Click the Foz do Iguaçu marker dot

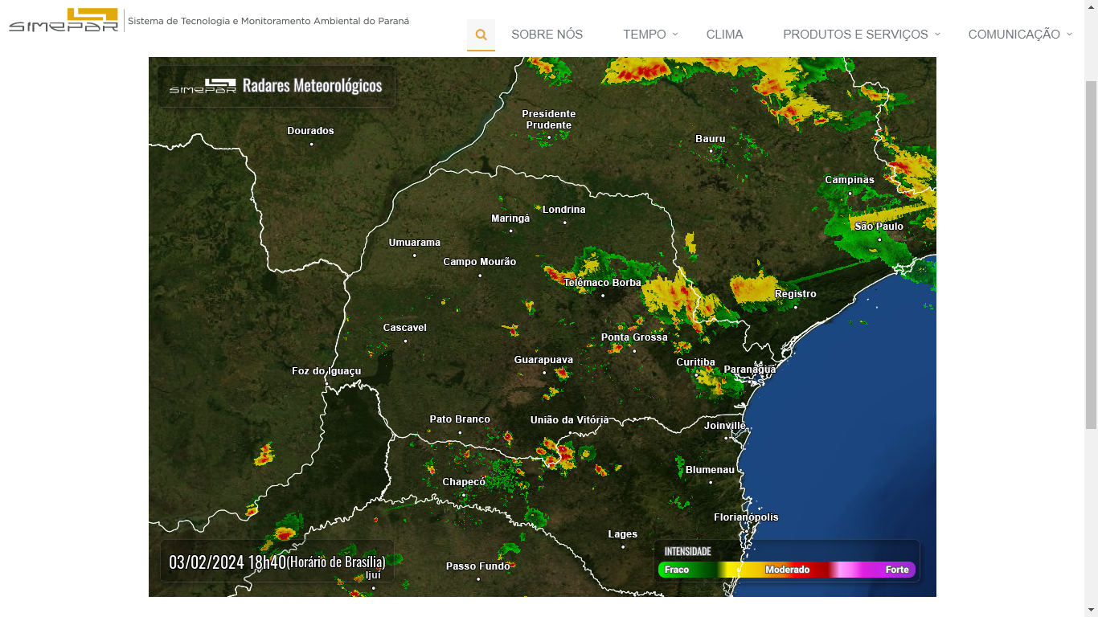[x=326, y=384]
